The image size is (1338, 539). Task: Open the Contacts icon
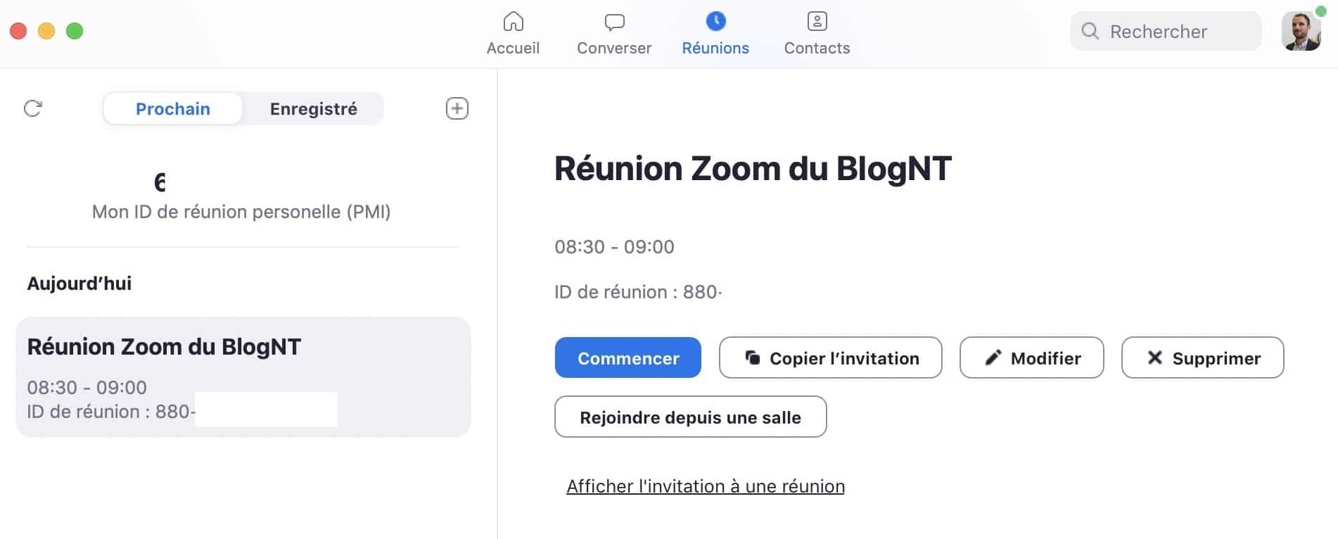point(817,22)
